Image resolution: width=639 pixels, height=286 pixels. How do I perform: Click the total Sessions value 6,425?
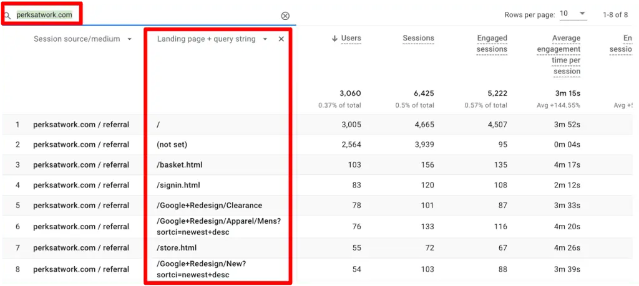click(423, 93)
